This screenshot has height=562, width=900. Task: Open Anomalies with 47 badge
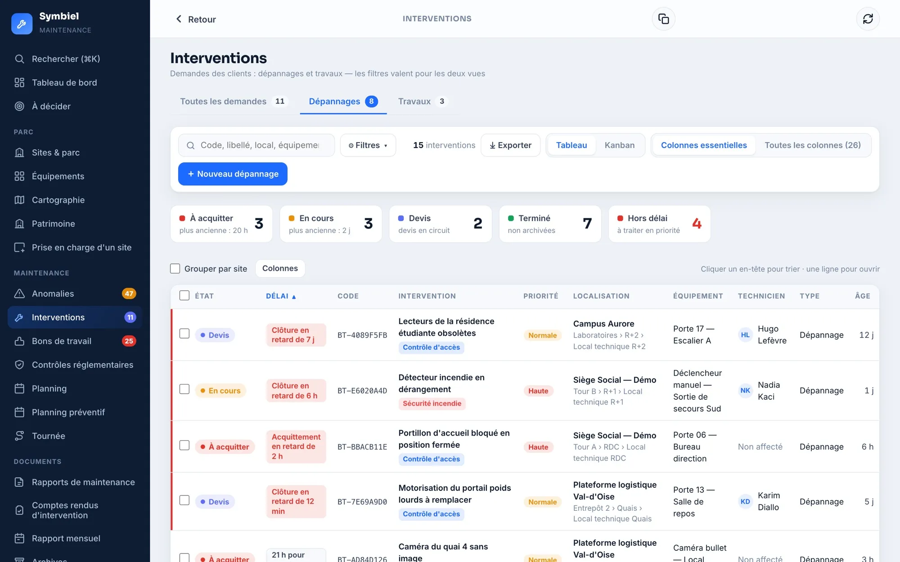[x=75, y=294]
